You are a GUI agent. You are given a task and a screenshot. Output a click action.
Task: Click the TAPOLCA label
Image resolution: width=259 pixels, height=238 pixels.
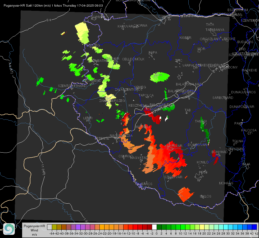146,95
